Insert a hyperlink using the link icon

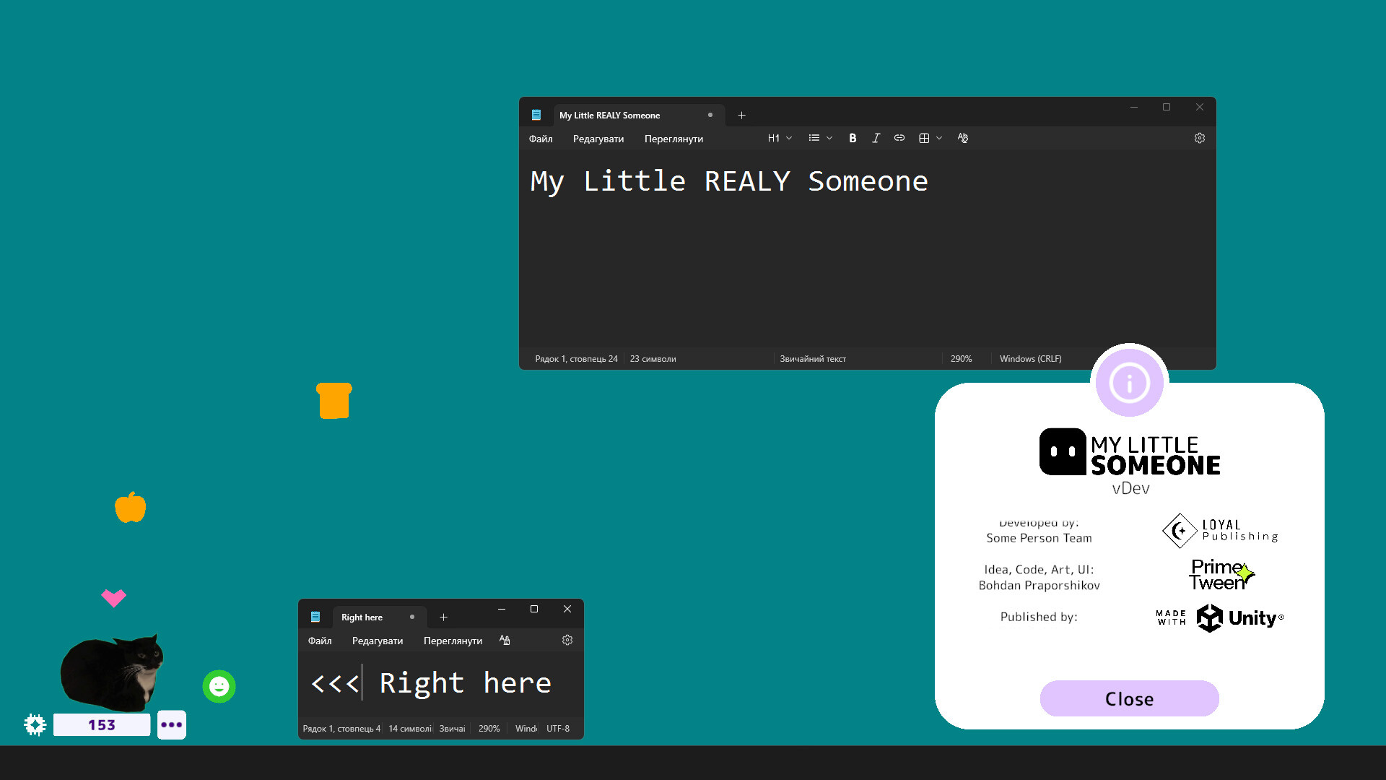coord(899,138)
